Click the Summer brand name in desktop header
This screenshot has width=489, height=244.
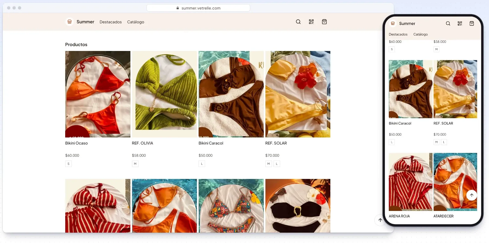[85, 22]
